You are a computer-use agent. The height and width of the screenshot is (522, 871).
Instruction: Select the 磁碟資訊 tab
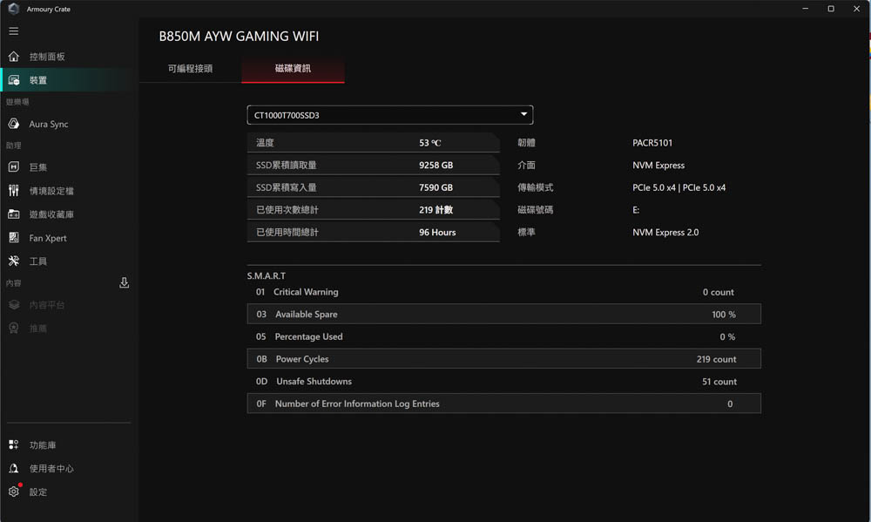(x=293, y=68)
